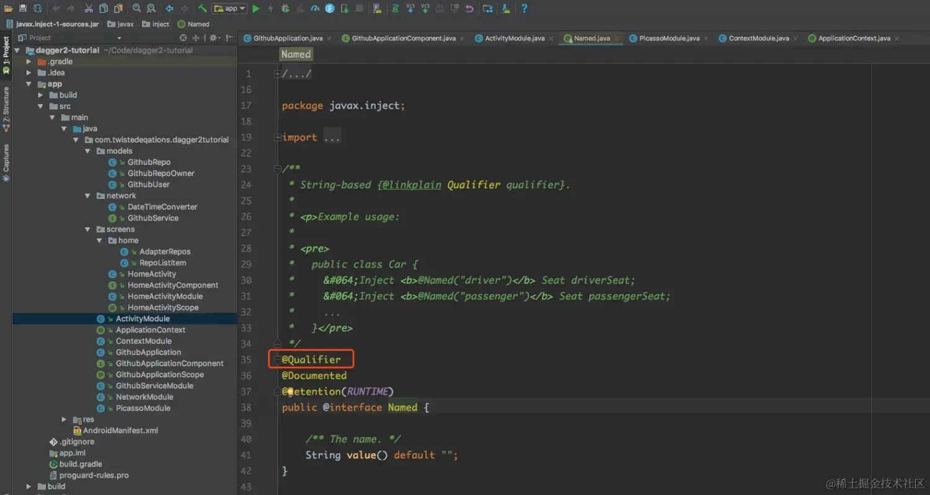The width and height of the screenshot is (930, 495).
Task: Click the Save All toolbar icon
Action: pyautogui.click(x=23, y=9)
